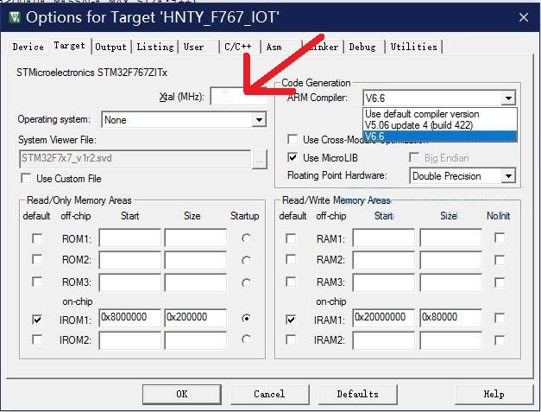The width and height of the screenshot is (541, 412).
Task: Switch to the Device tab
Action: point(28,47)
